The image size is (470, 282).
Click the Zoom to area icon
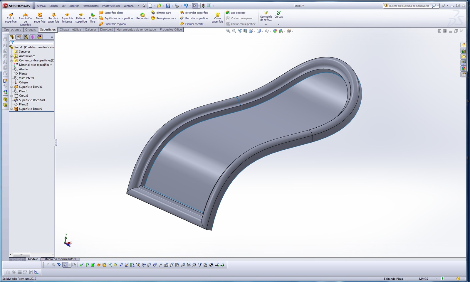pyautogui.click(x=234, y=31)
